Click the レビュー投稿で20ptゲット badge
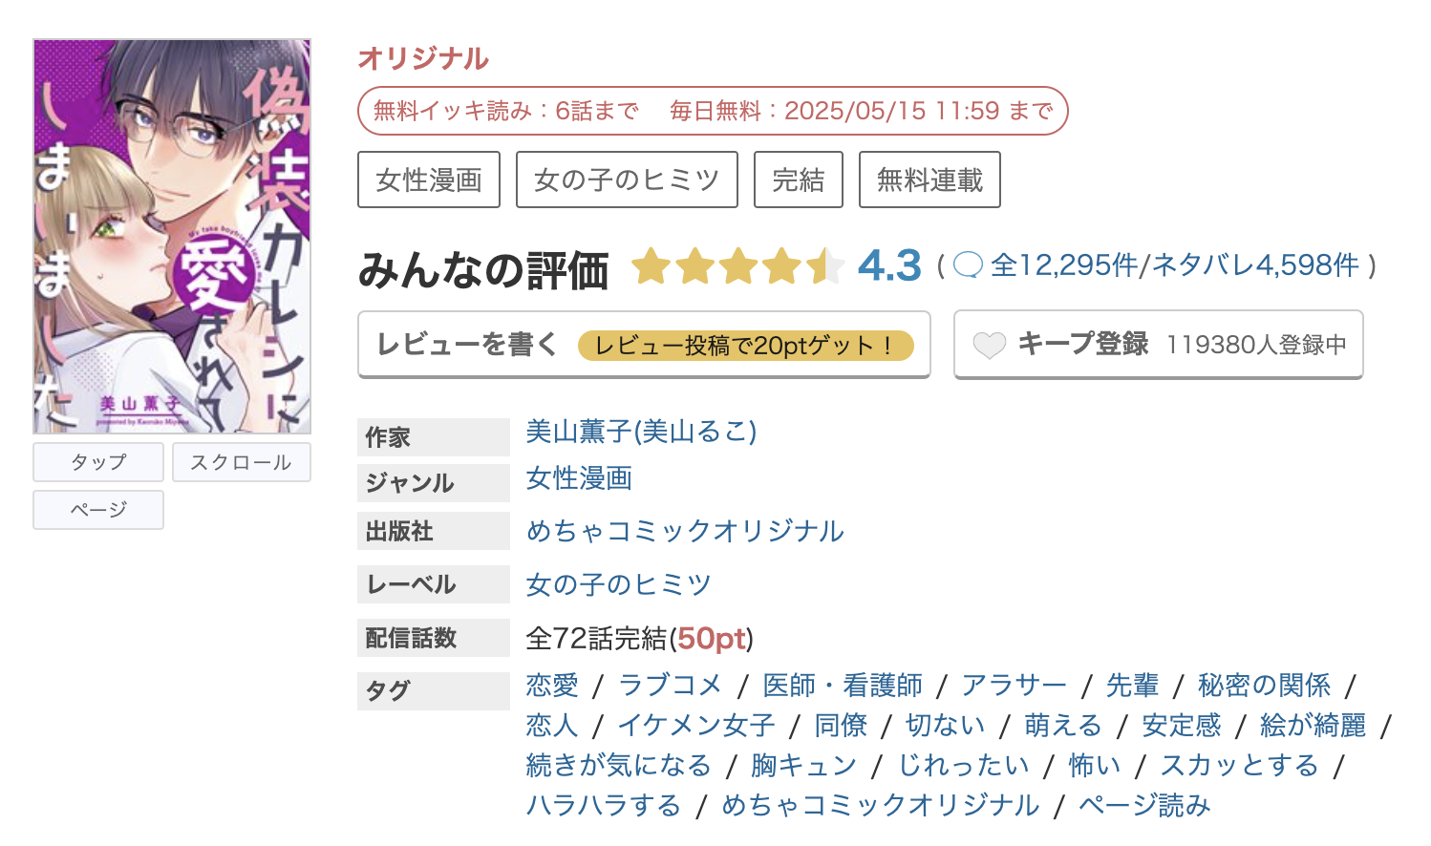1431x846 pixels. [747, 344]
